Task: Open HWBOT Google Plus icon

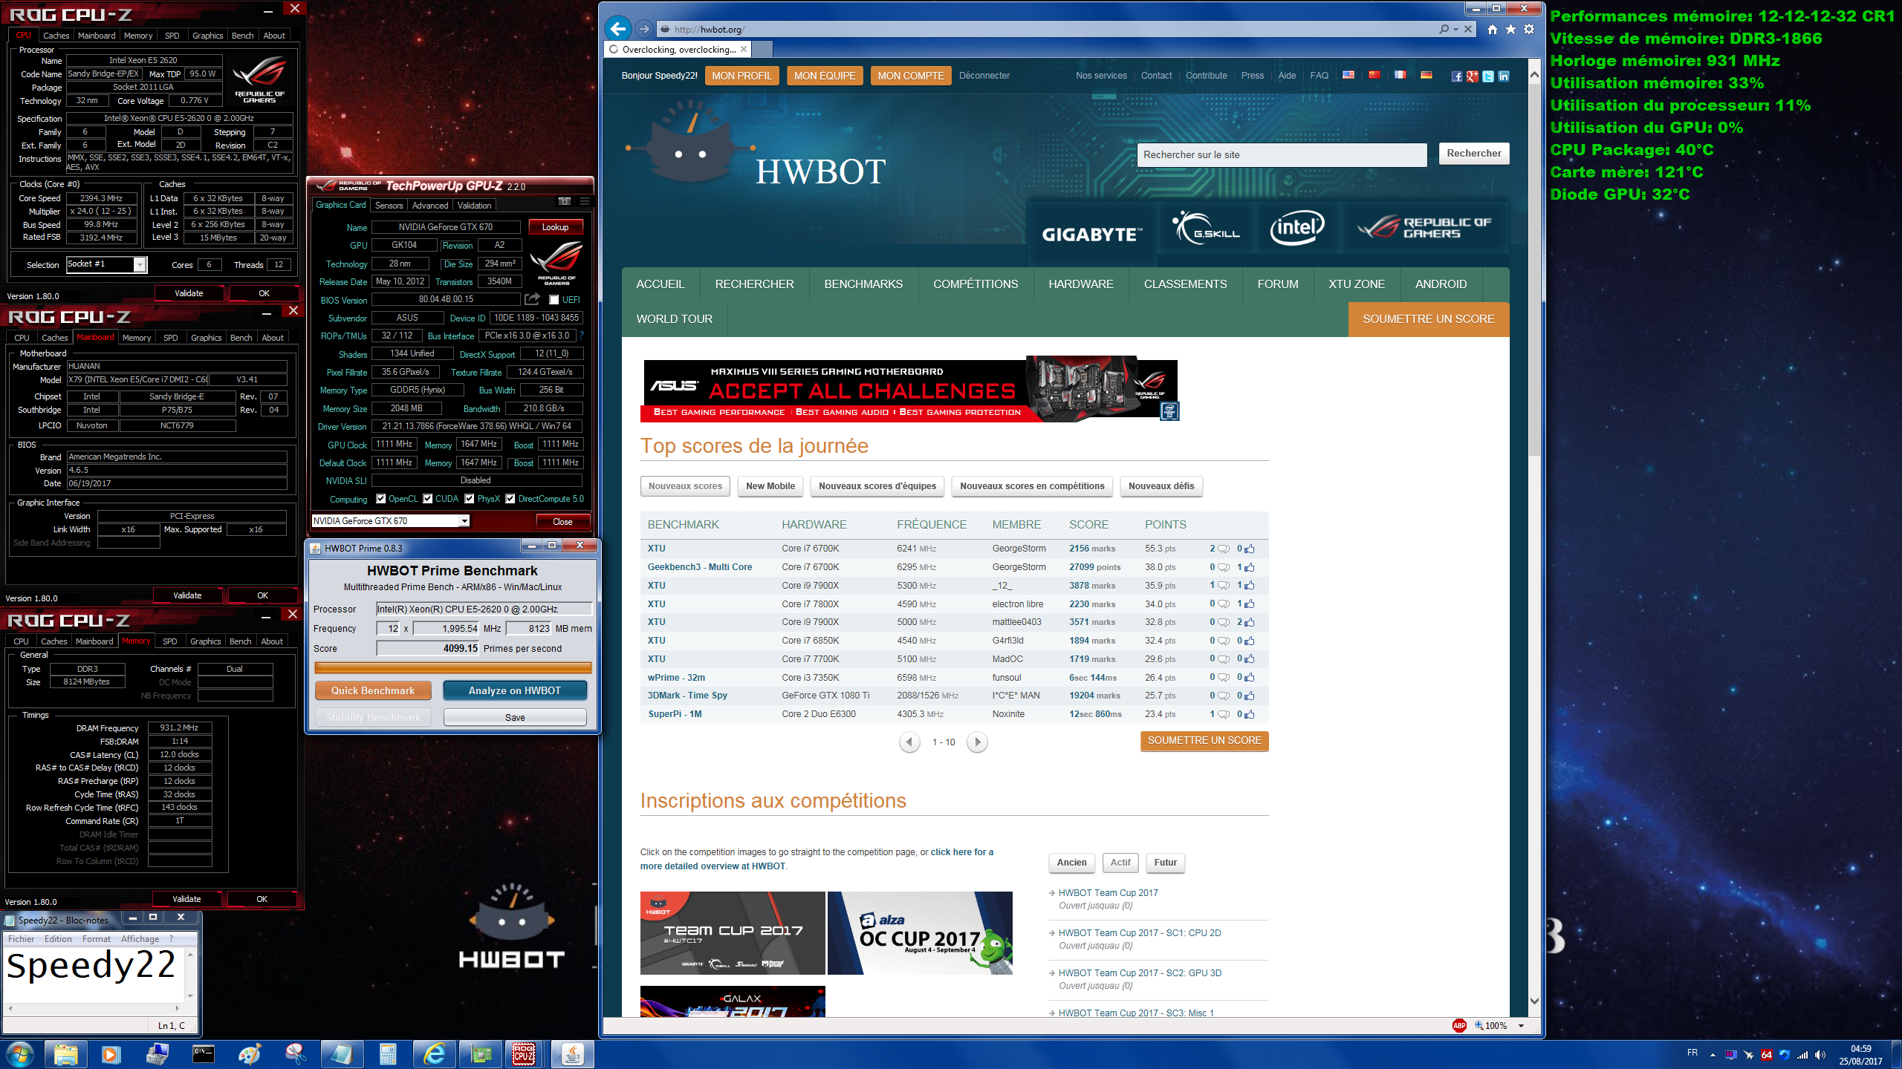Action: pyautogui.click(x=1473, y=76)
